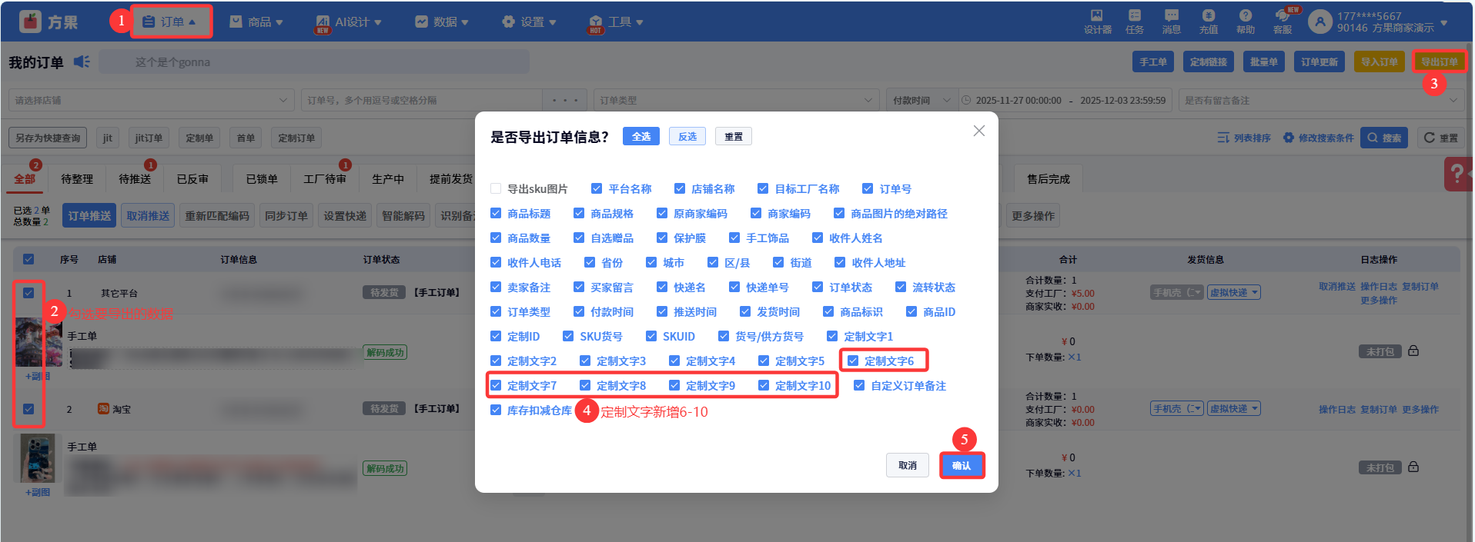Switch to the 工厂待审 tab
1475x542 pixels.
pos(325,178)
